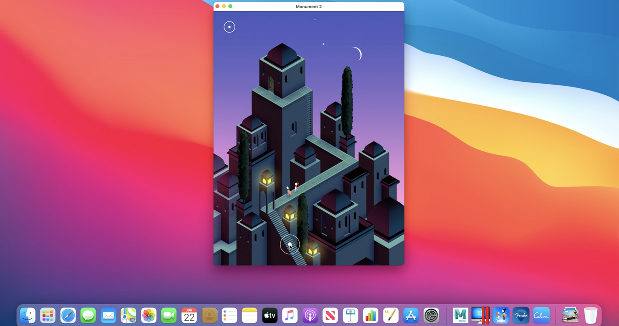This screenshot has width=619, height=326.
Task: Open the Calm app in the Dock
Action: (541, 316)
